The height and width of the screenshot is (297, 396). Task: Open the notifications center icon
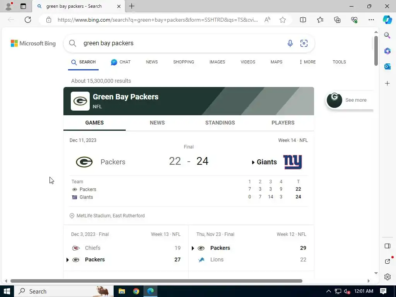383,291
